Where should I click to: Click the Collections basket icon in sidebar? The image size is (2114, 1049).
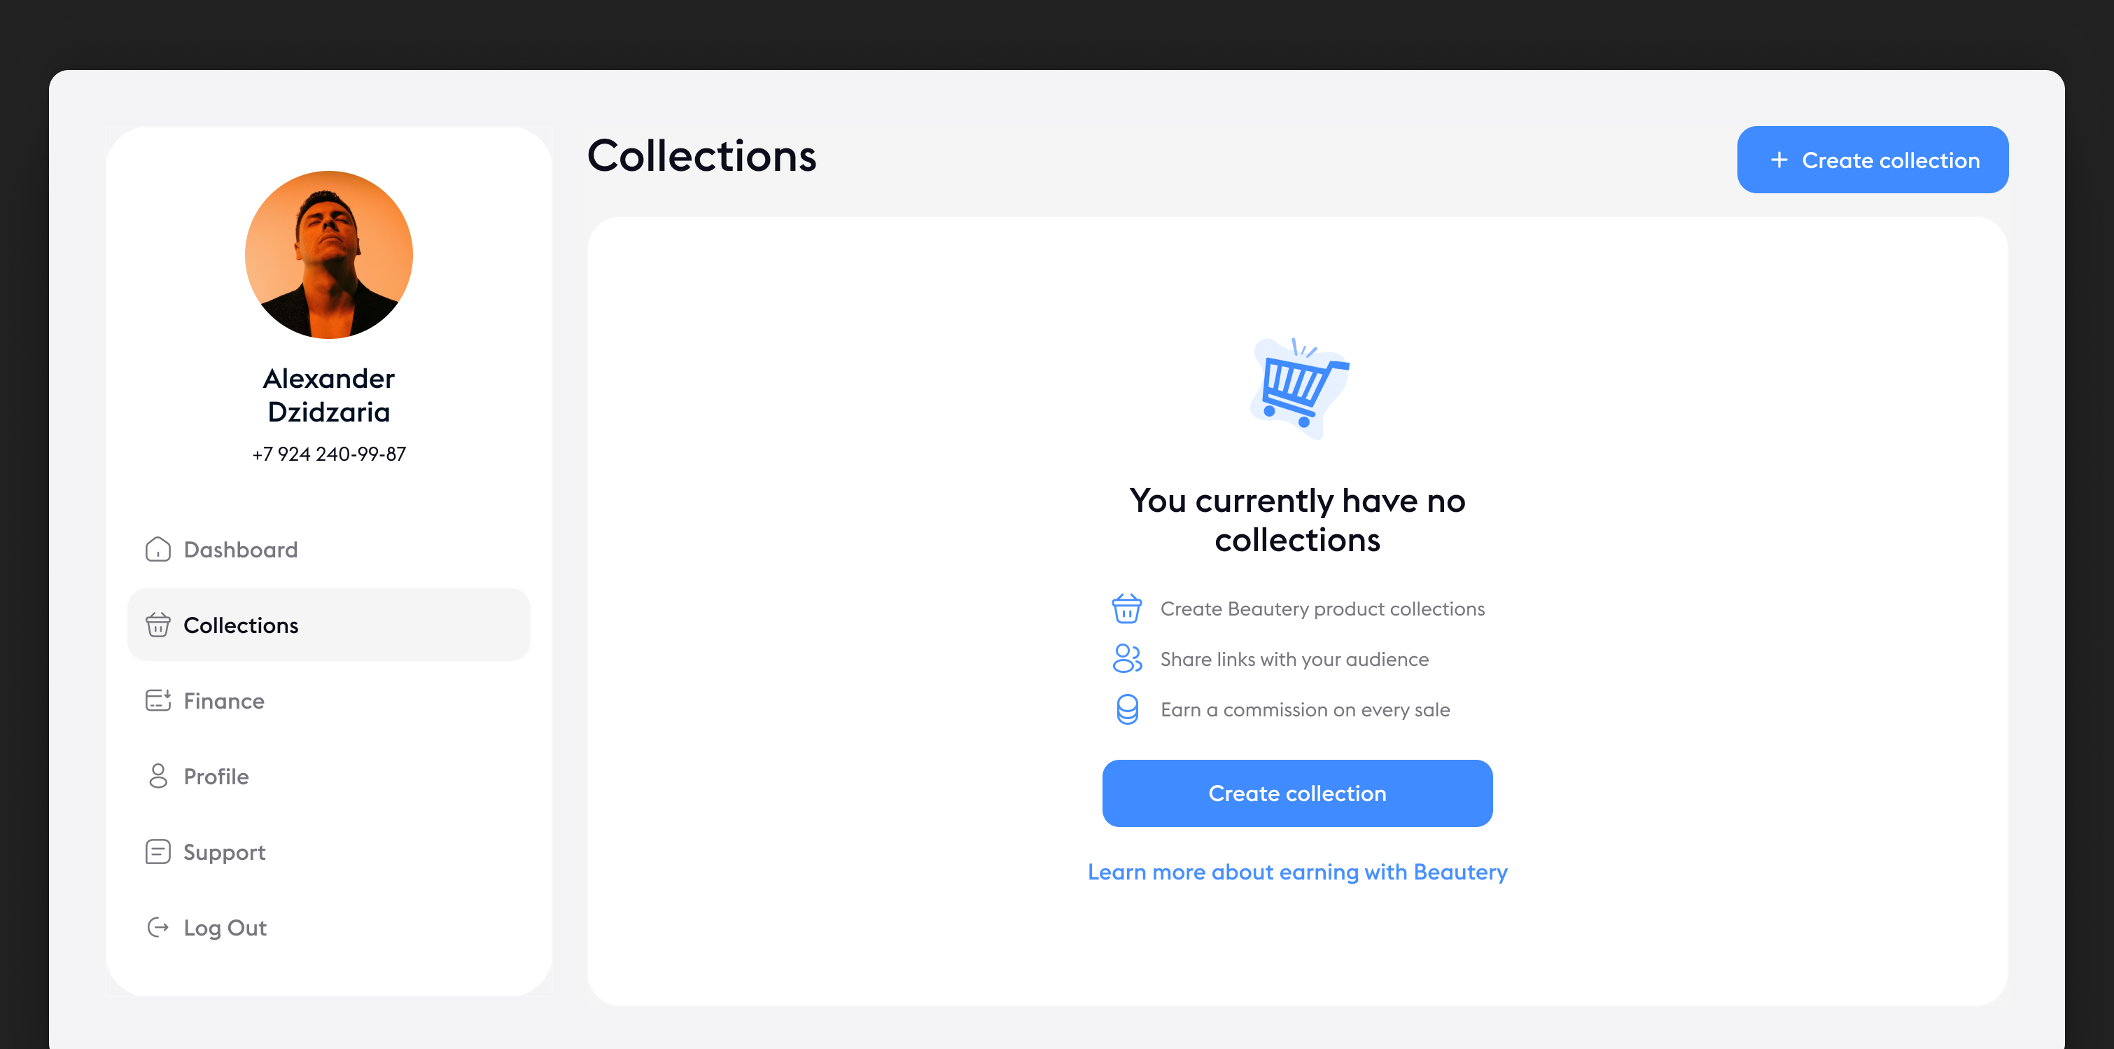[157, 625]
